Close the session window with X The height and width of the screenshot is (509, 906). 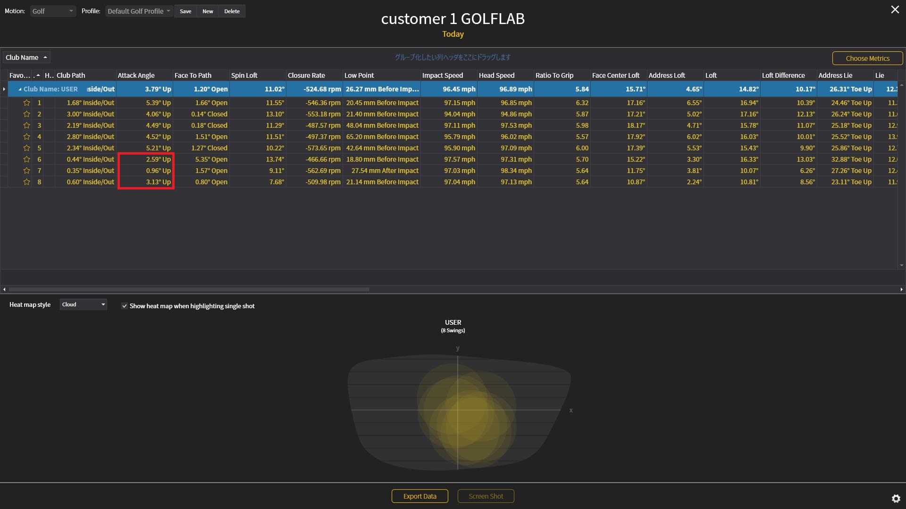(895, 9)
